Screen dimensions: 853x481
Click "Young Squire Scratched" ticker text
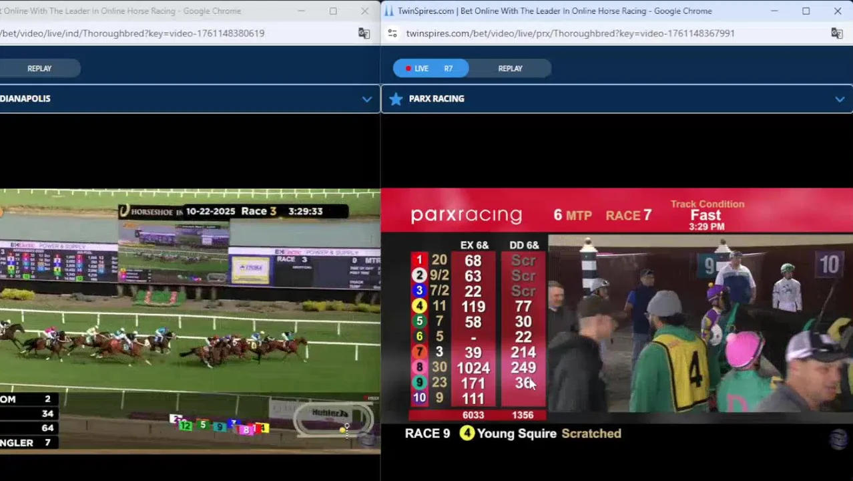pyautogui.click(x=549, y=434)
